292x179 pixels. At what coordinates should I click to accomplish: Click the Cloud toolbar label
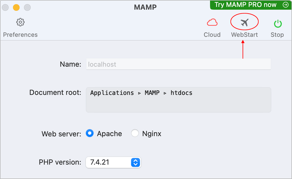212,35
